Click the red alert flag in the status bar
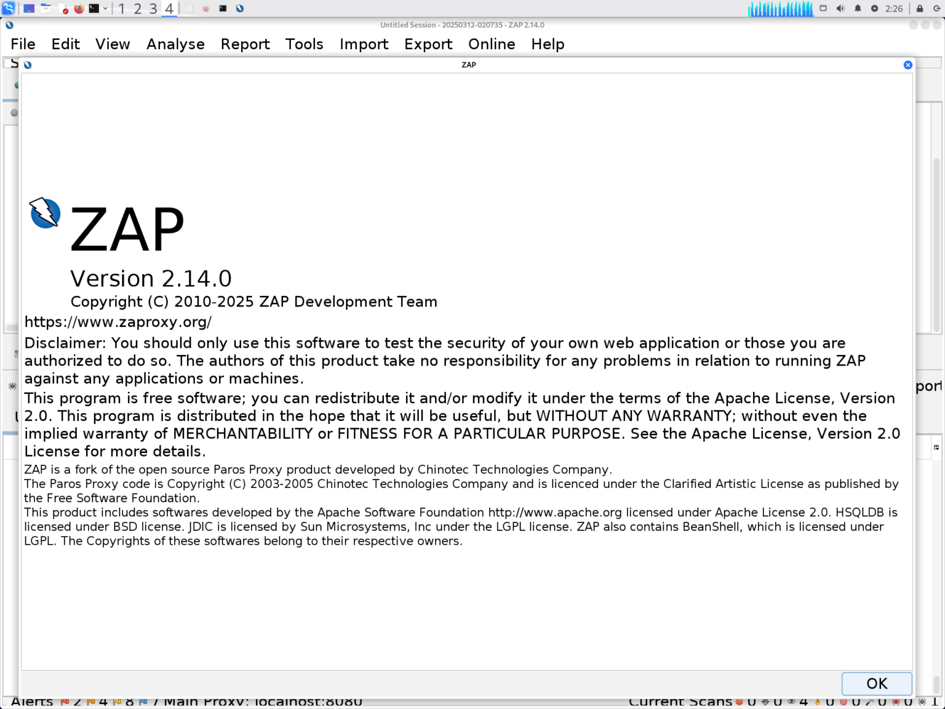Image resolution: width=945 pixels, height=709 pixels. click(x=65, y=701)
